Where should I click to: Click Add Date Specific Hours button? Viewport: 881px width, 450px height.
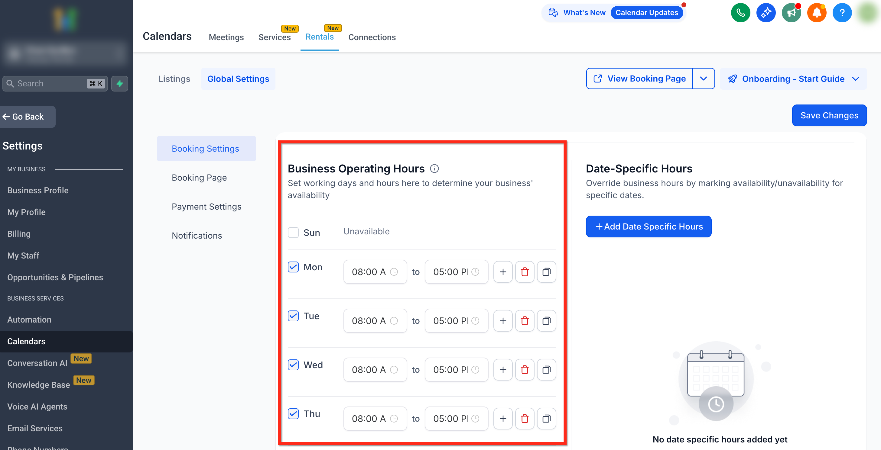coord(649,227)
